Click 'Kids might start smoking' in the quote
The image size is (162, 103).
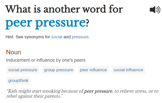(30, 91)
